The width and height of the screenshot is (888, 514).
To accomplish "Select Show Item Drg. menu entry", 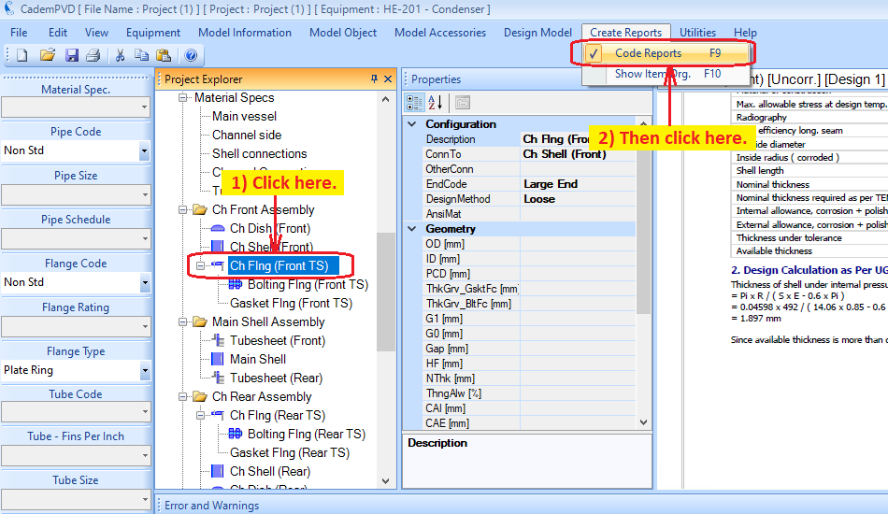I will 652,74.
